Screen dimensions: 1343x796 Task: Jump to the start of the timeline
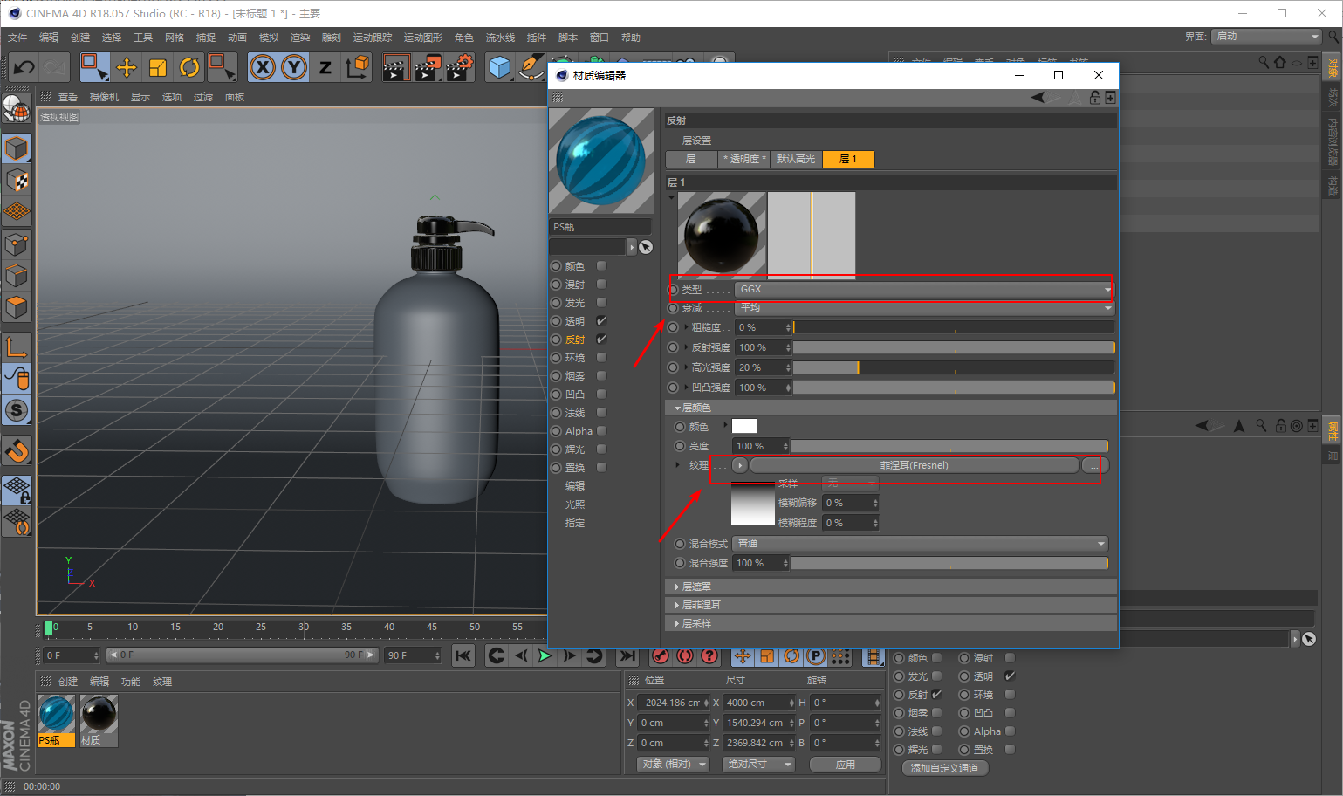(463, 656)
